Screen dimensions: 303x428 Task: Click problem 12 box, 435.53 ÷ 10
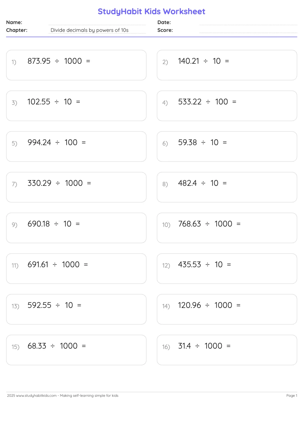227,269
